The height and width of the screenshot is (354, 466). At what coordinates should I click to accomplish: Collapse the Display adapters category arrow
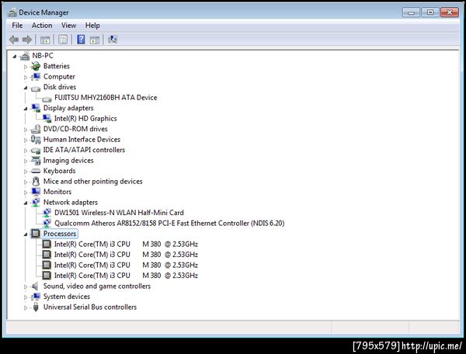point(26,109)
